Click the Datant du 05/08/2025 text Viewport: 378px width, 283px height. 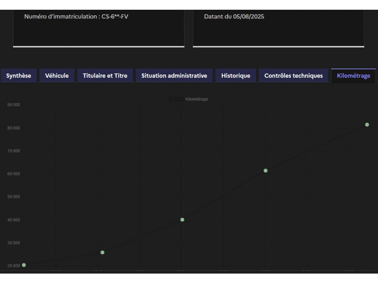pyautogui.click(x=234, y=17)
